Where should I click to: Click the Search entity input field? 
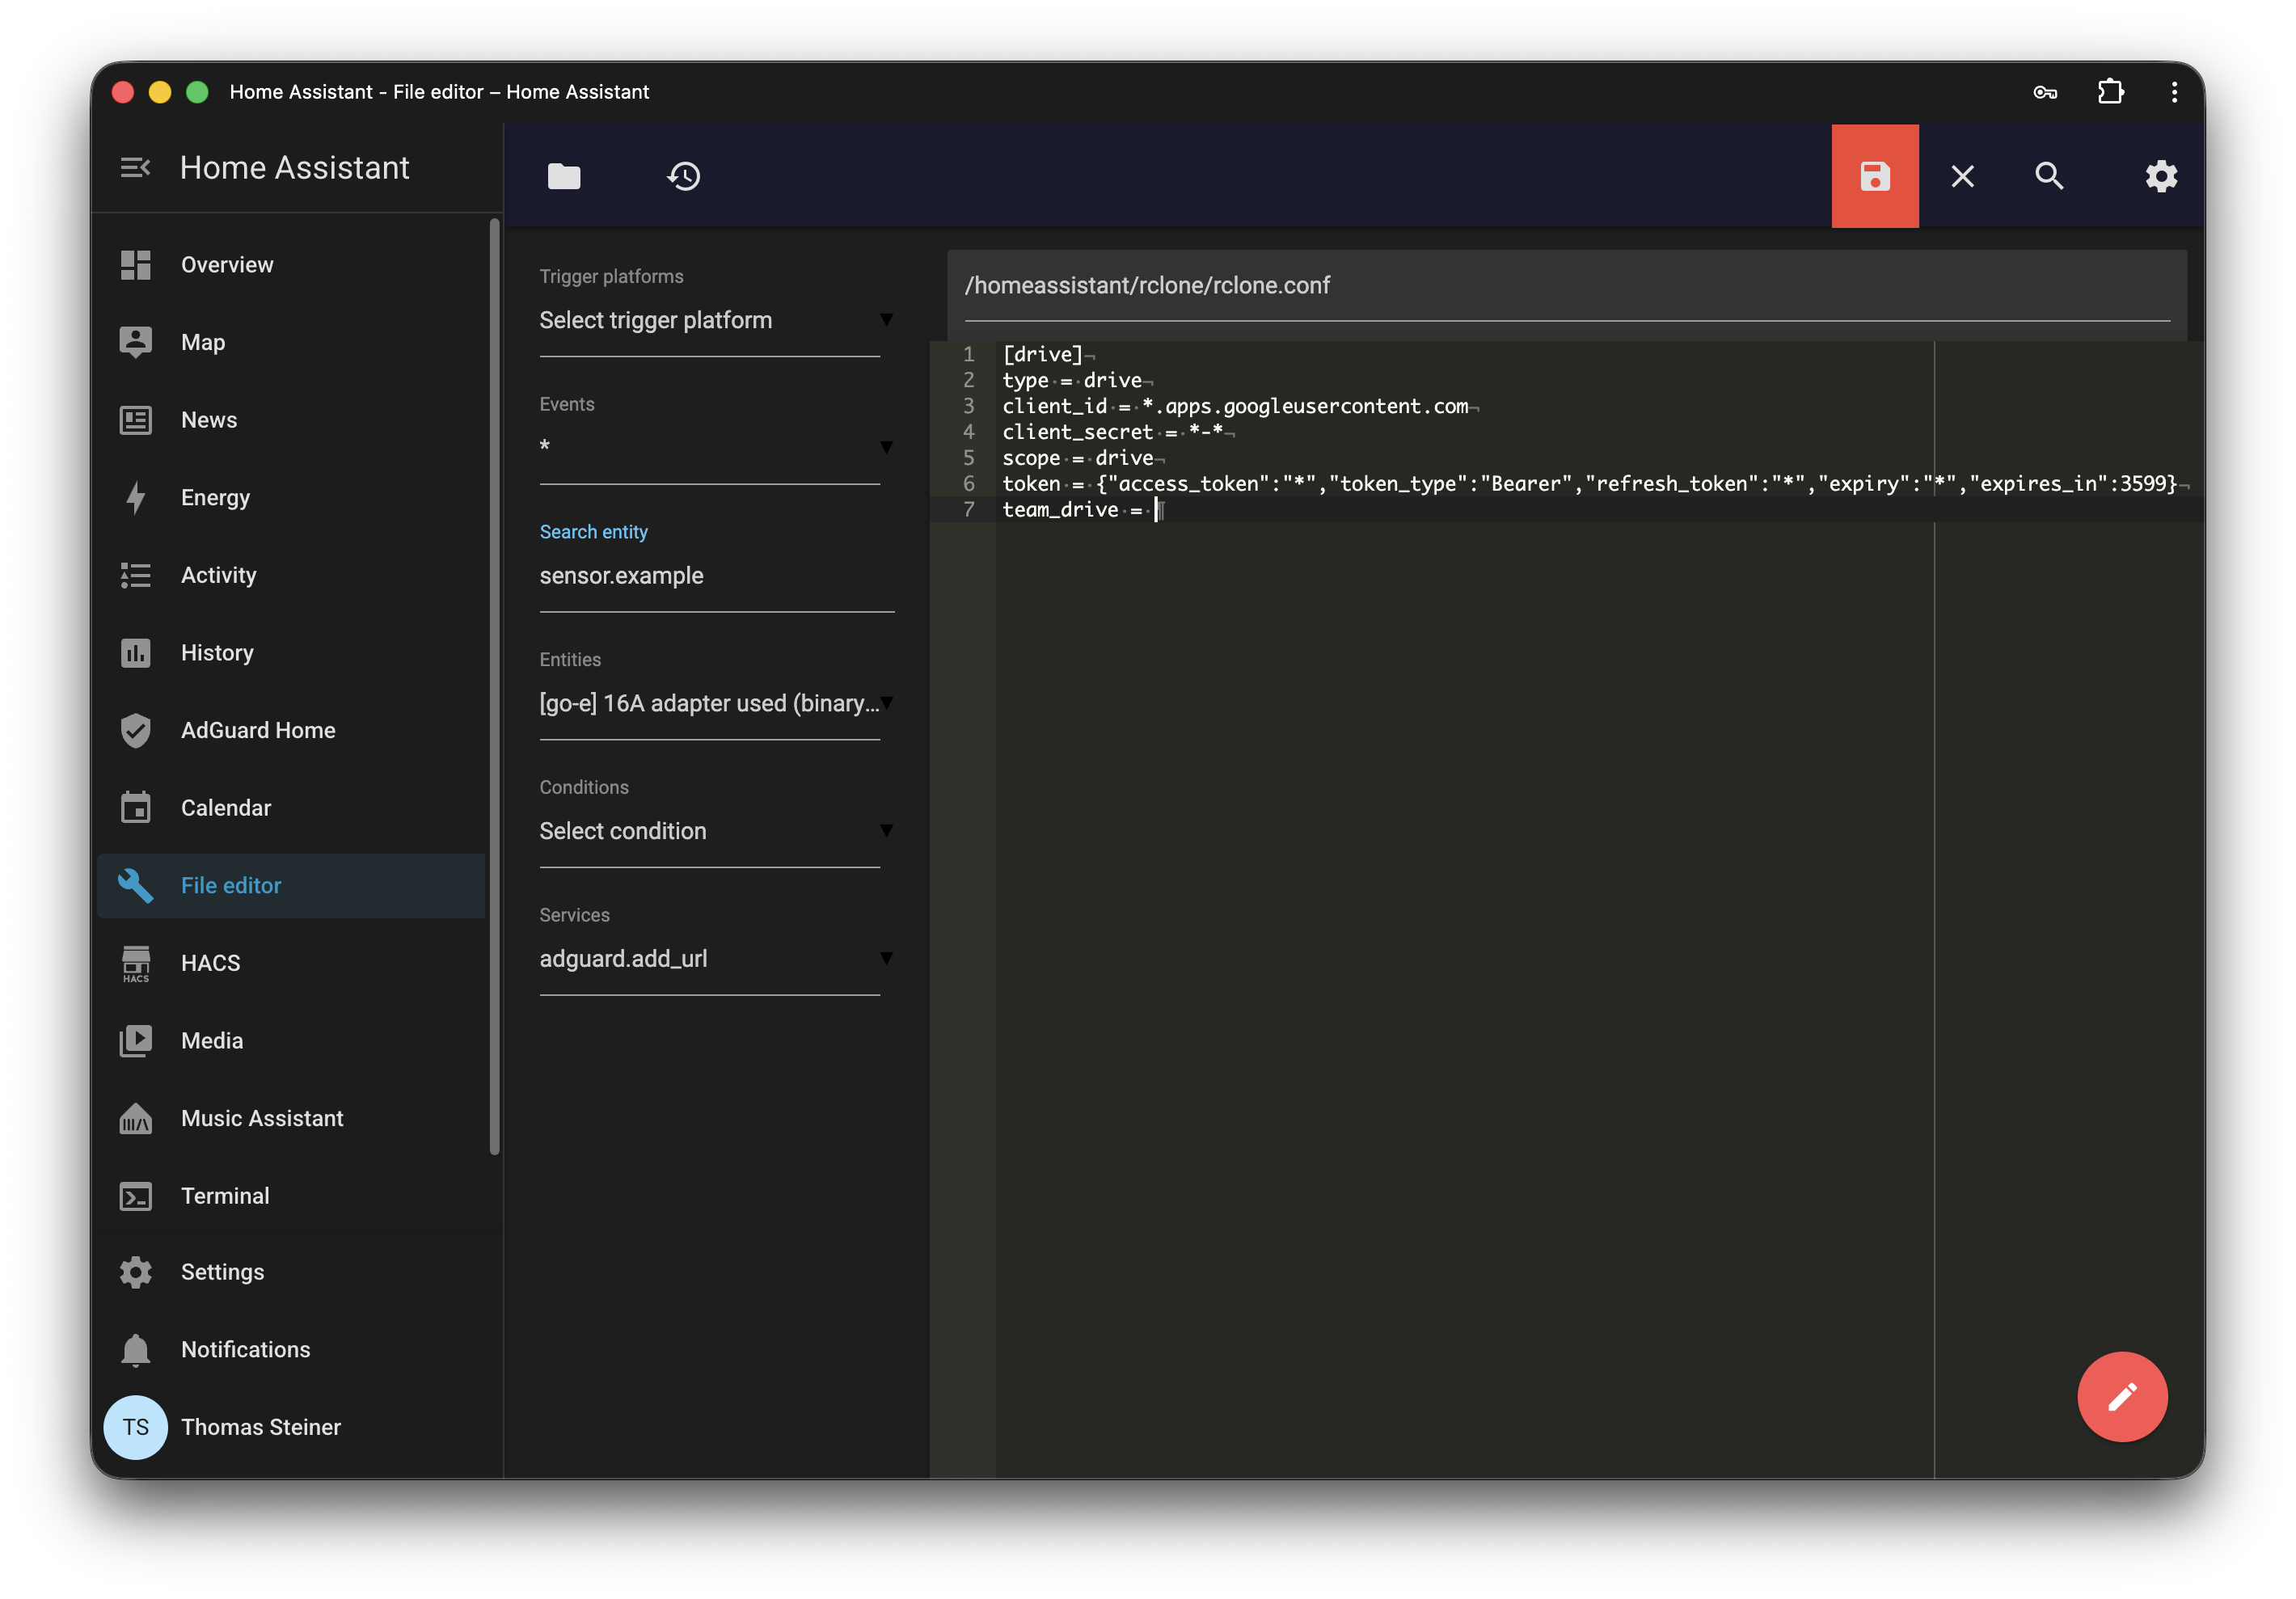716,576
